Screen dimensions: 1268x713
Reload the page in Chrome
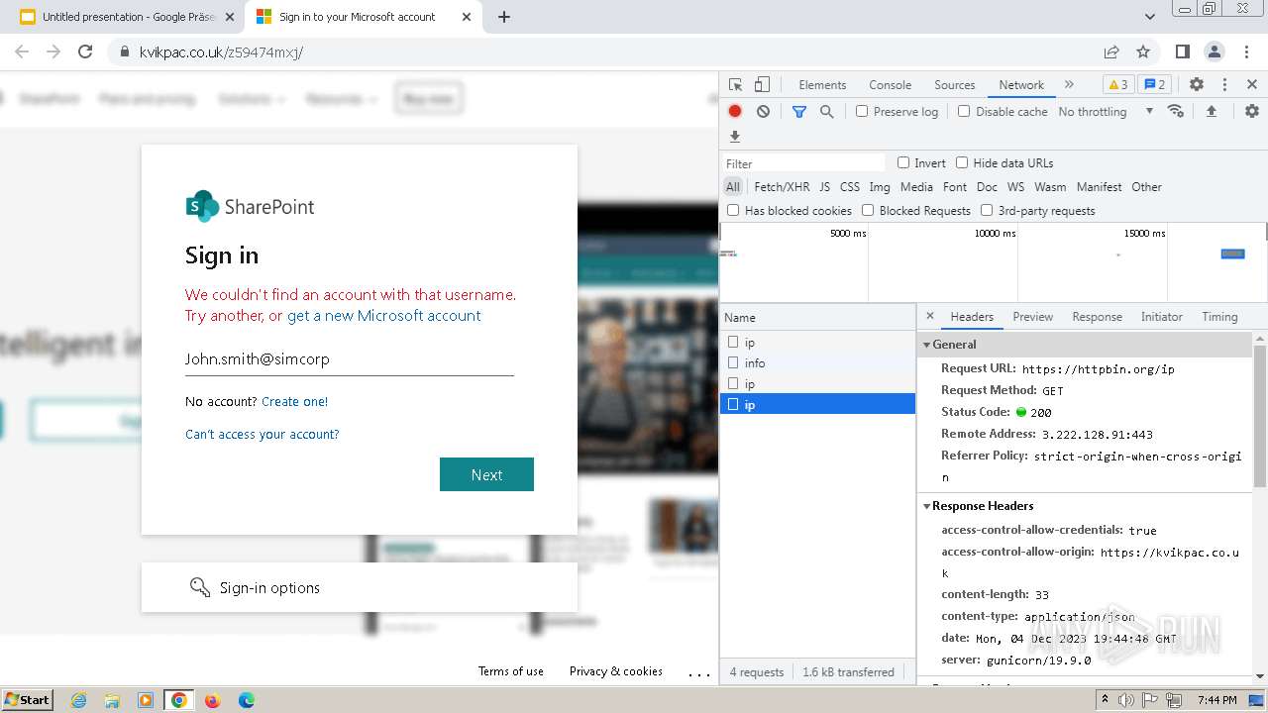point(85,51)
